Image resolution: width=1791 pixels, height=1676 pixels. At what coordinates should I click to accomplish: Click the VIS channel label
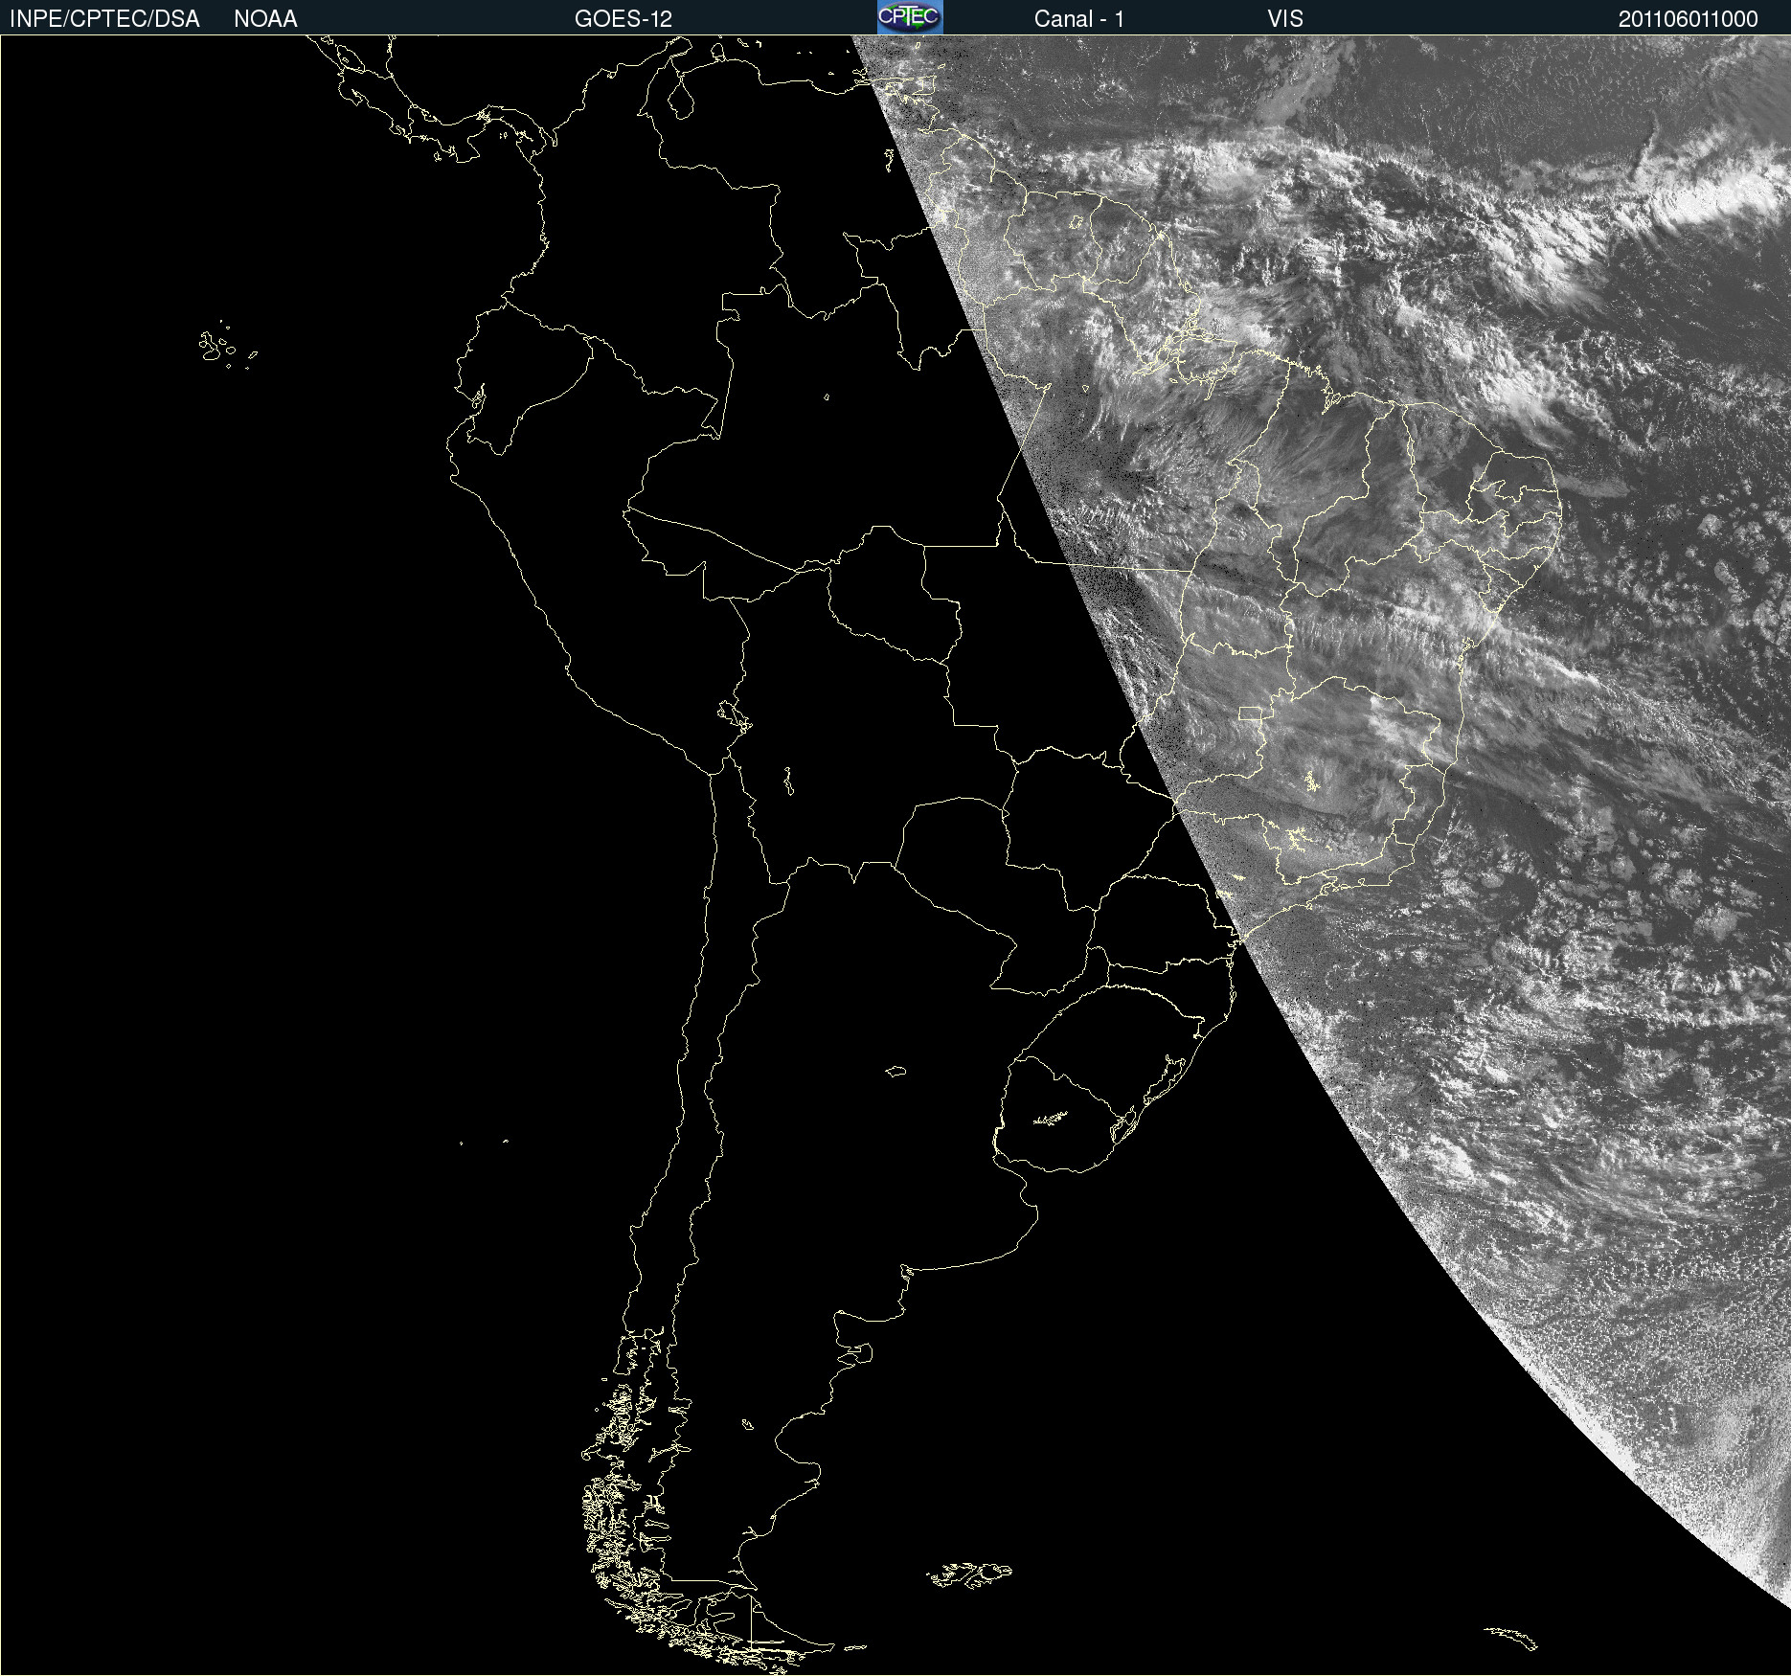[x=1285, y=19]
